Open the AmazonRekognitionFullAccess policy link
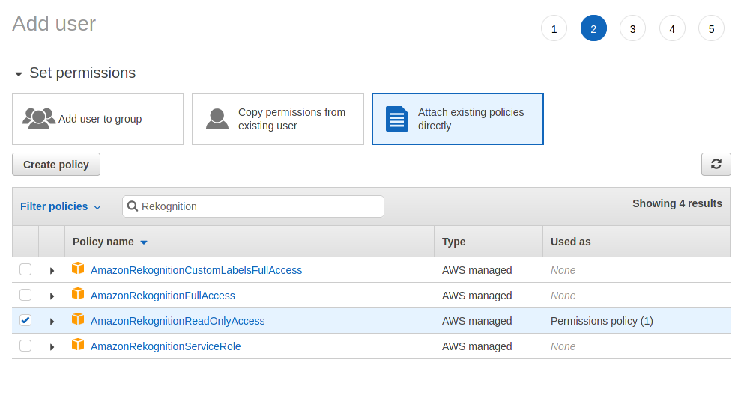 tap(163, 296)
